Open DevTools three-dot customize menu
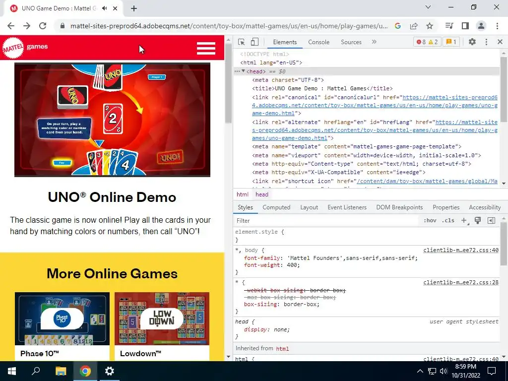The image size is (508, 381). (486, 42)
